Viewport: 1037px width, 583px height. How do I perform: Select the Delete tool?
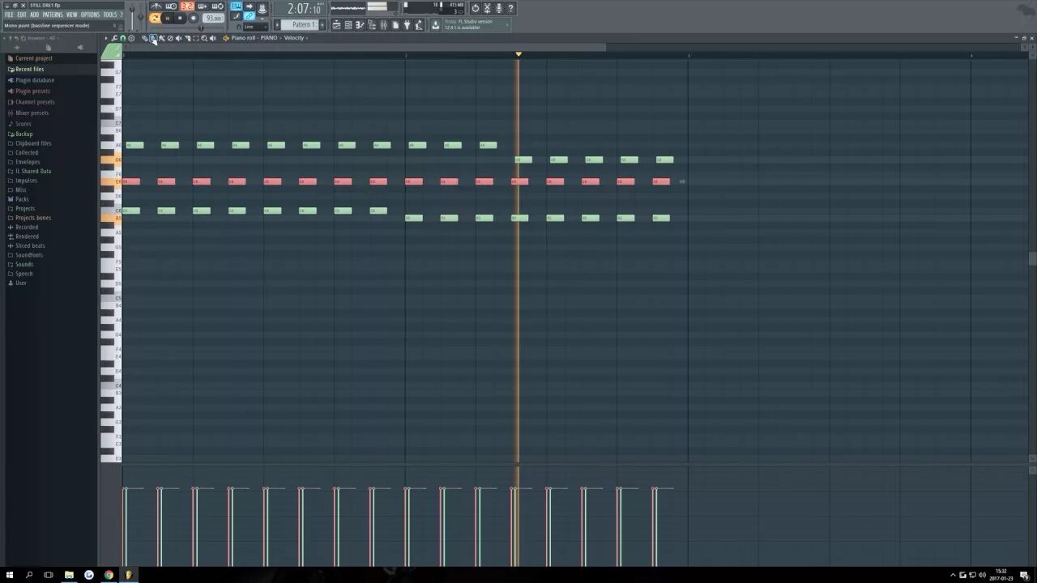170,38
